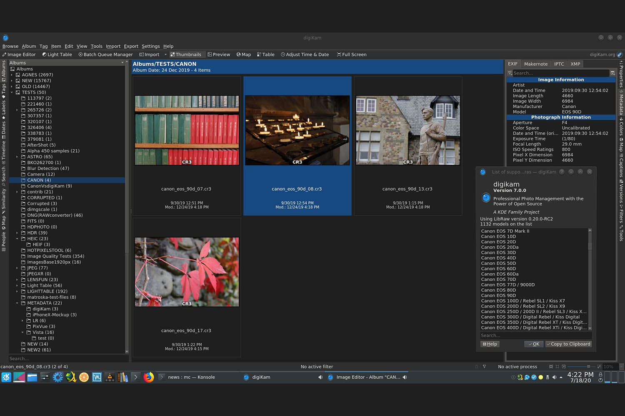Expand the LR (6) album node

pyautogui.click(x=22, y=321)
